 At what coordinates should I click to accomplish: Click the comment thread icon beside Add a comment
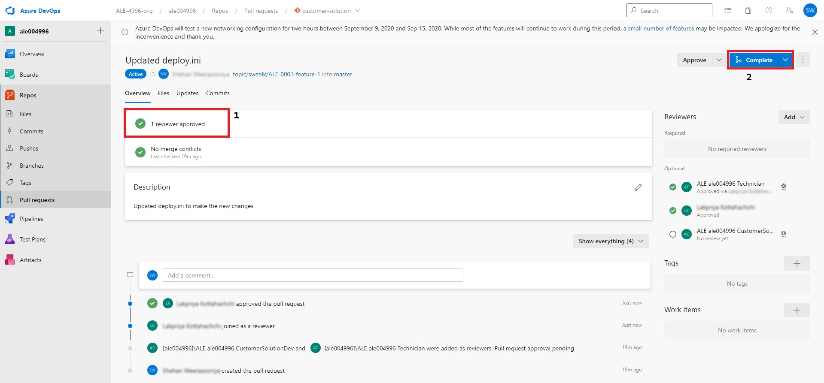point(130,275)
